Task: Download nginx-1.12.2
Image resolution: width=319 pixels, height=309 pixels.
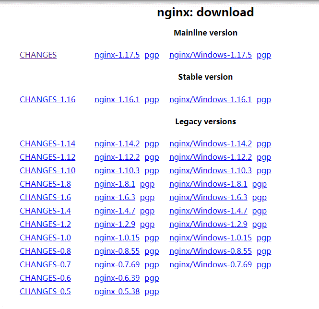Action: coord(117,157)
